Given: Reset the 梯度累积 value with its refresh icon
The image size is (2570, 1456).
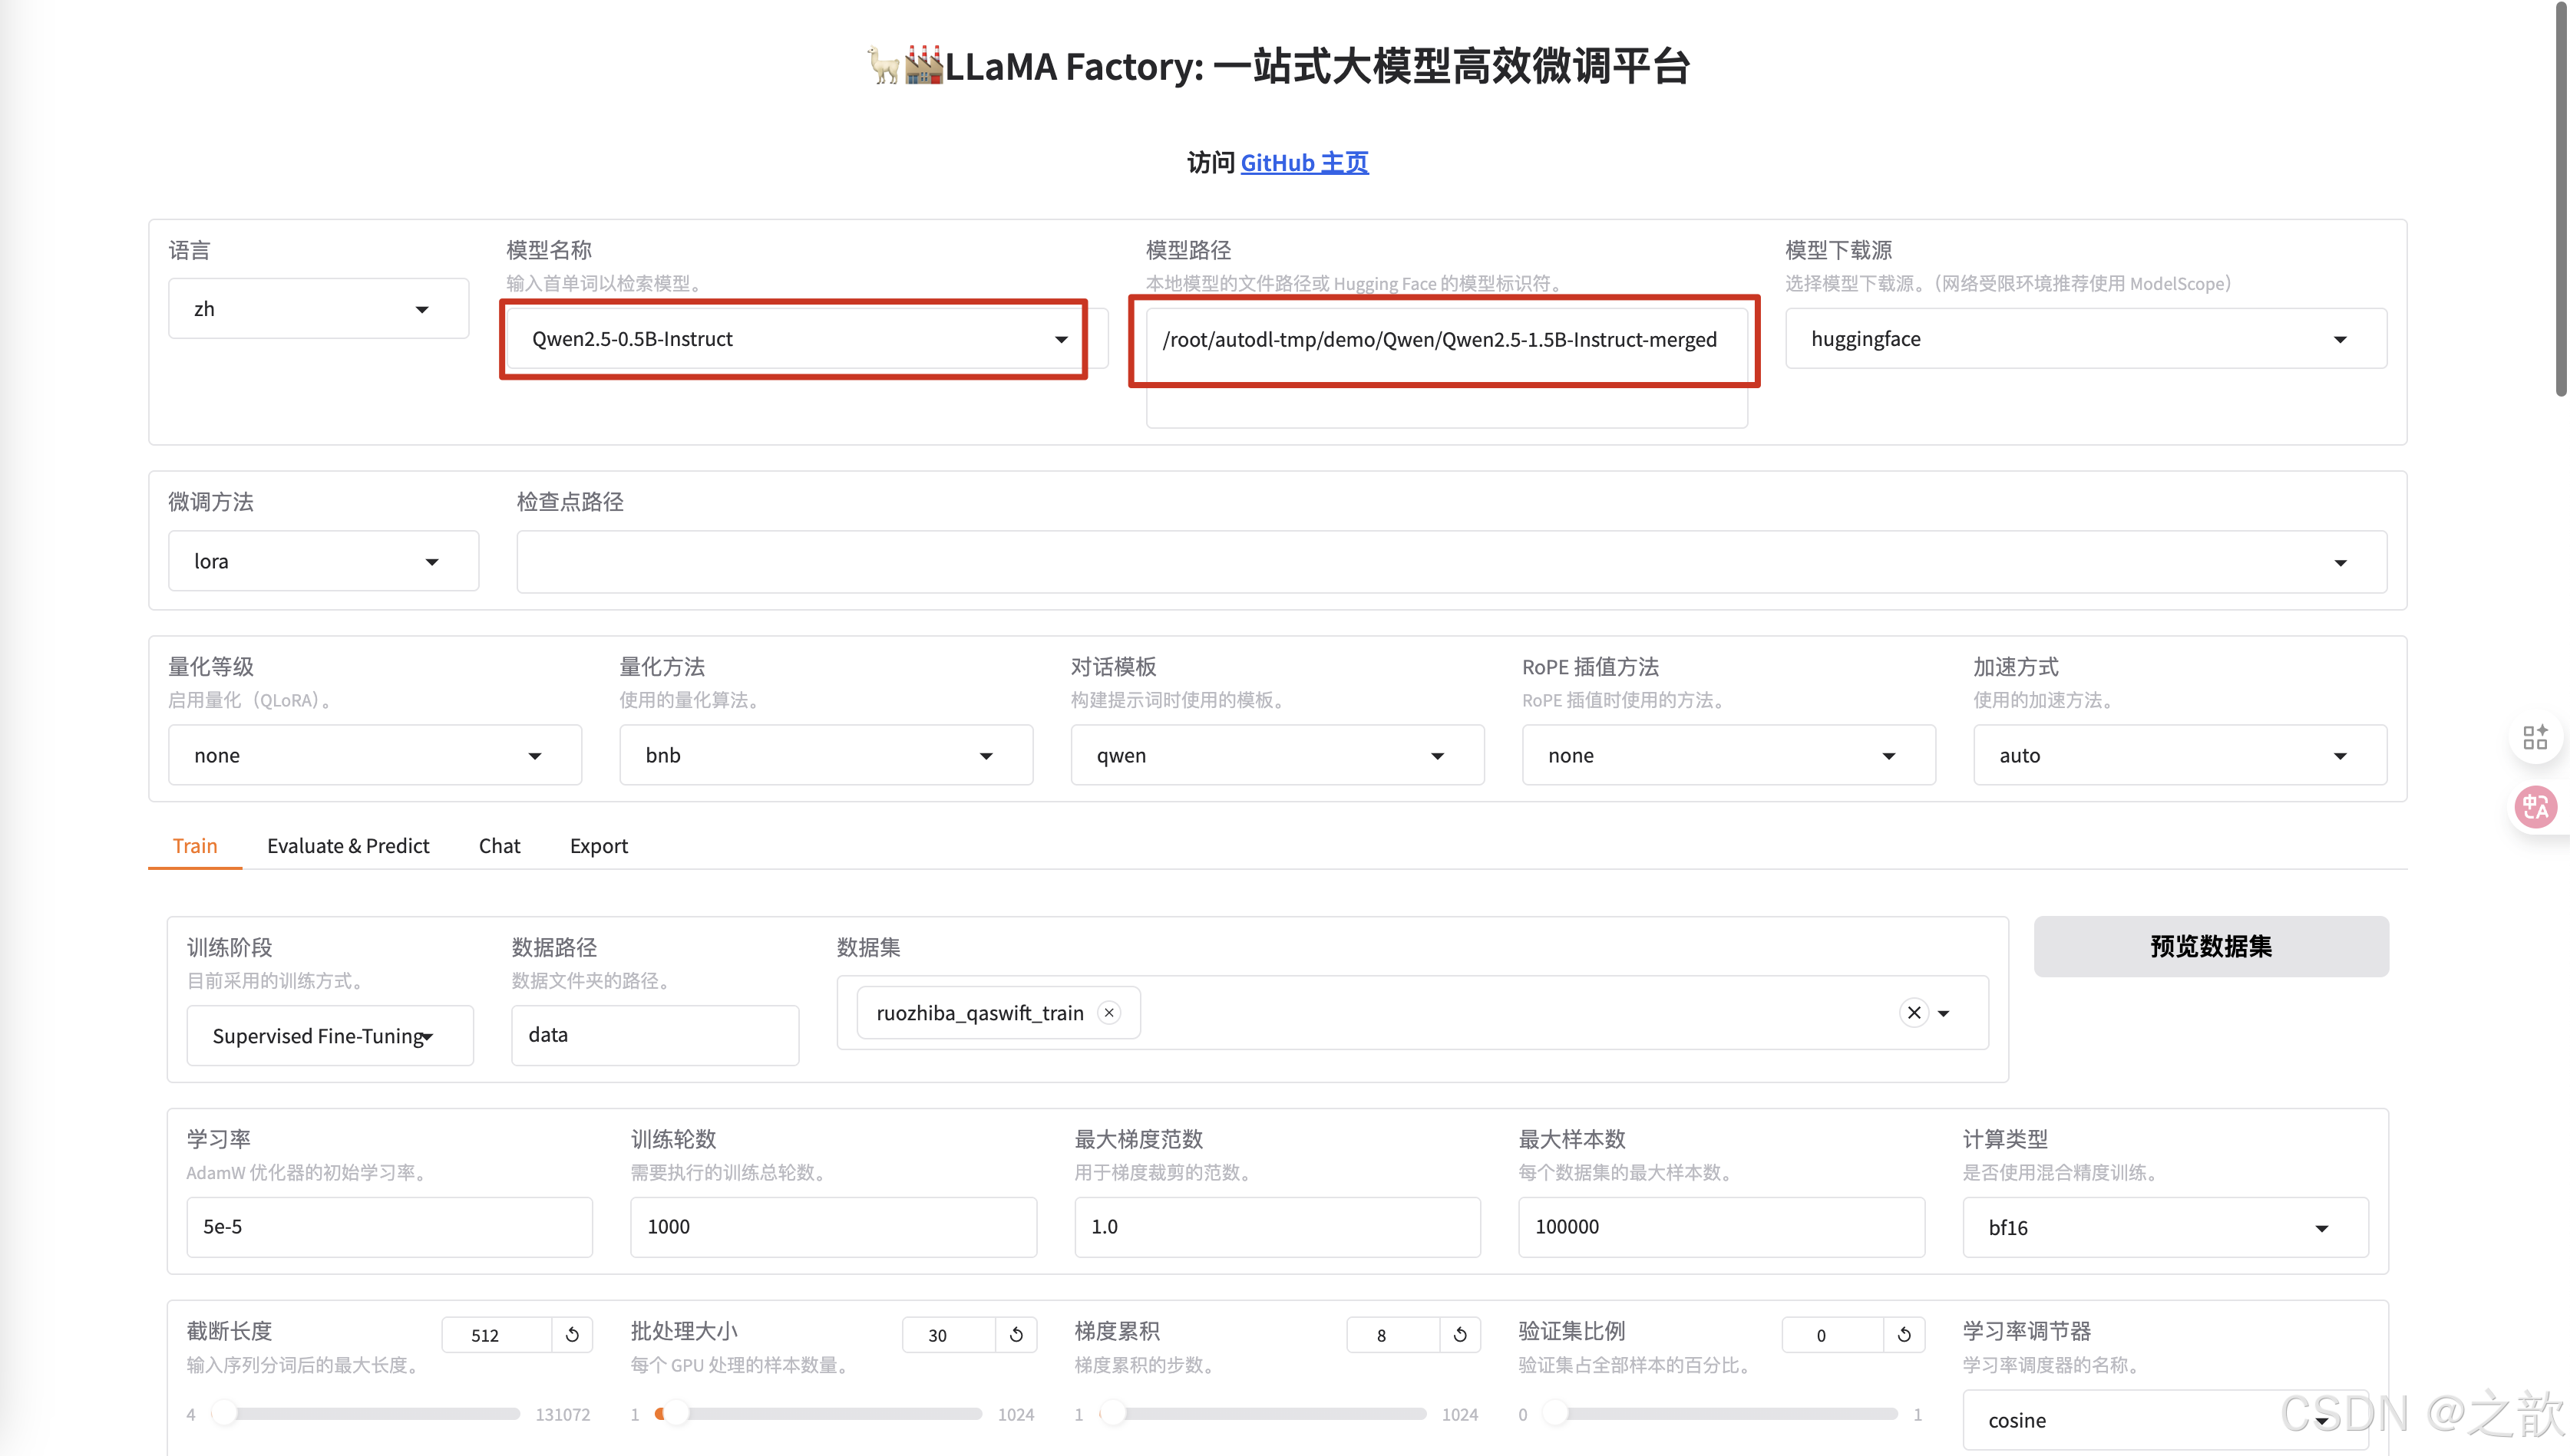Looking at the screenshot, I should point(1461,1335).
